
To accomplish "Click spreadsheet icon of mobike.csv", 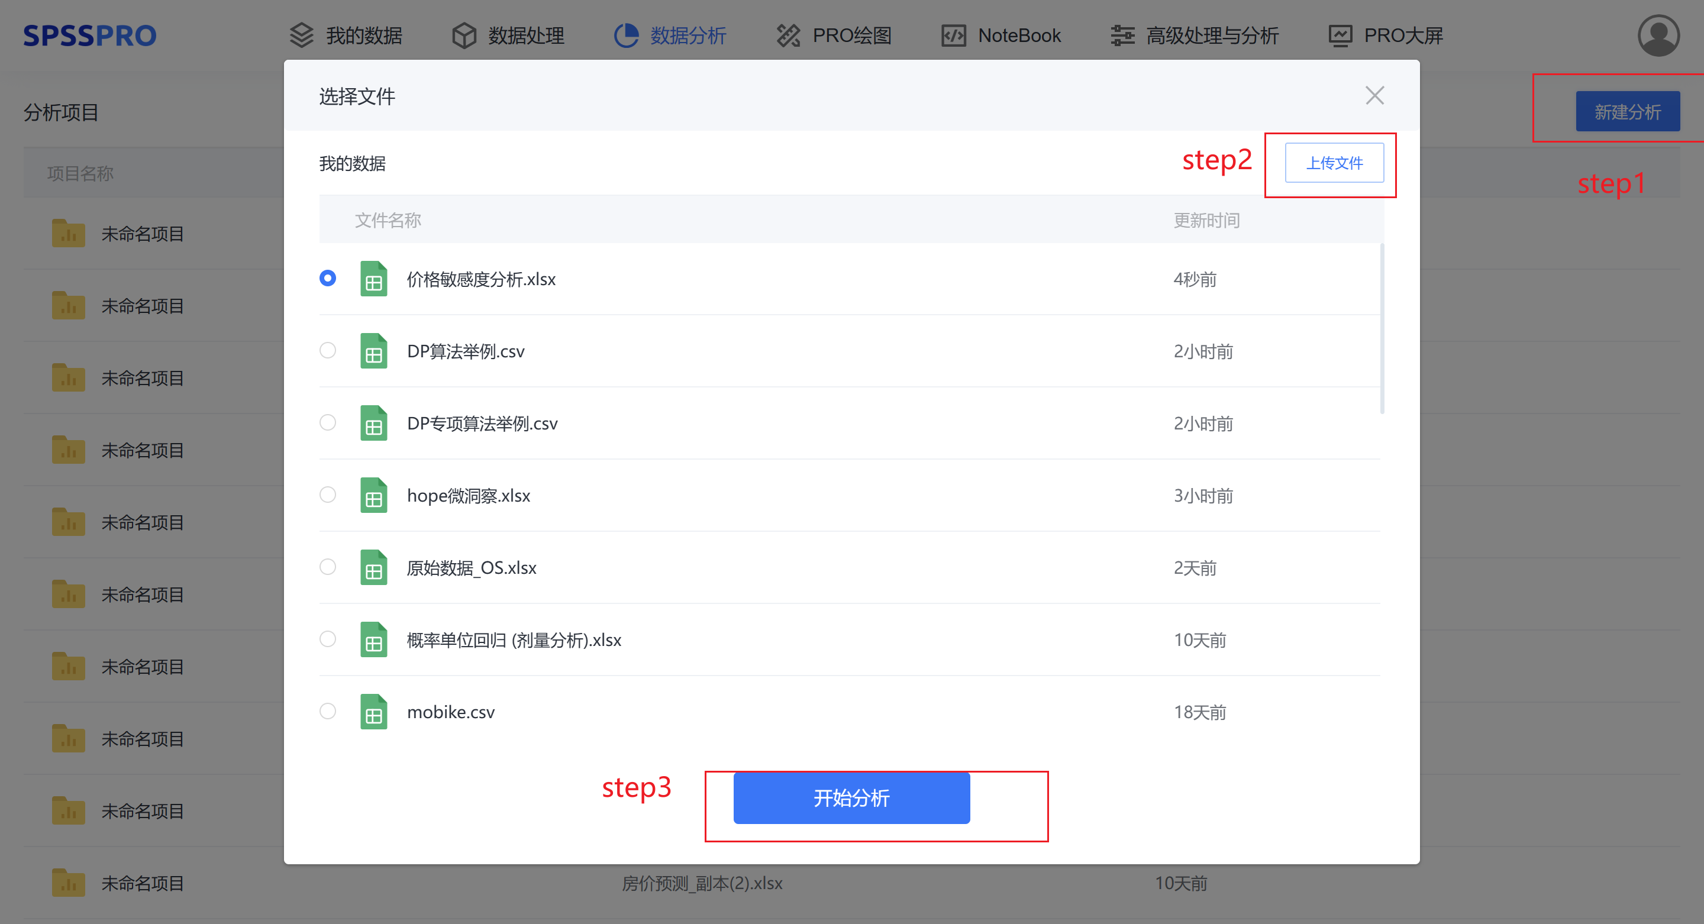I will click(x=374, y=711).
